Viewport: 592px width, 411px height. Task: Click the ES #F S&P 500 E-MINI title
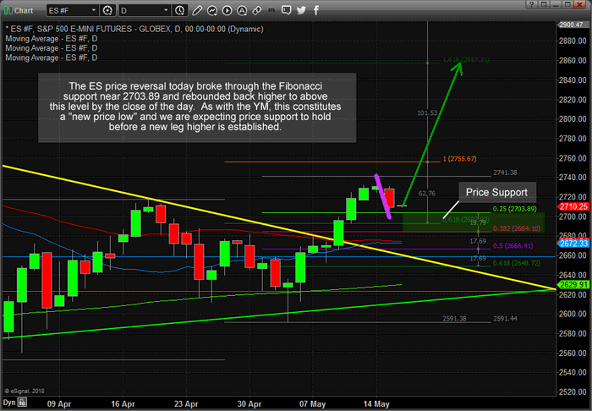(134, 29)
